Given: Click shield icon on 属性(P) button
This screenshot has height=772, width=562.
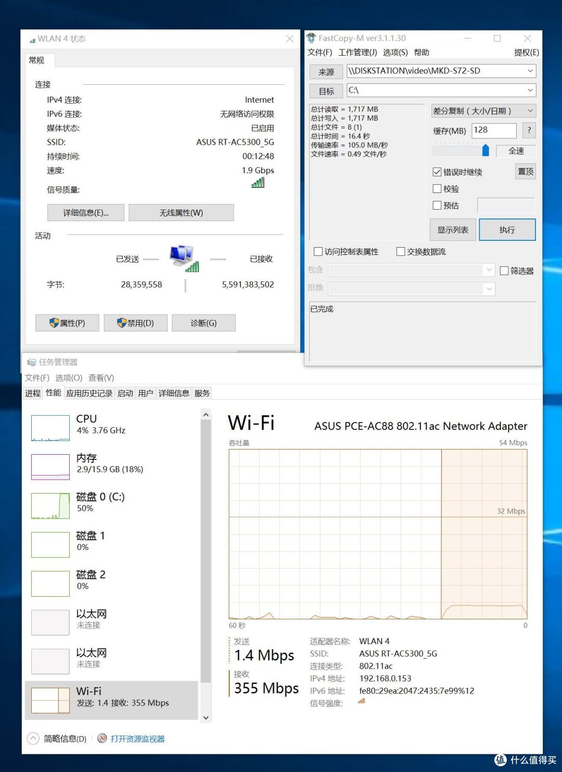Looking at the screenshot, I should click(54, 323).
